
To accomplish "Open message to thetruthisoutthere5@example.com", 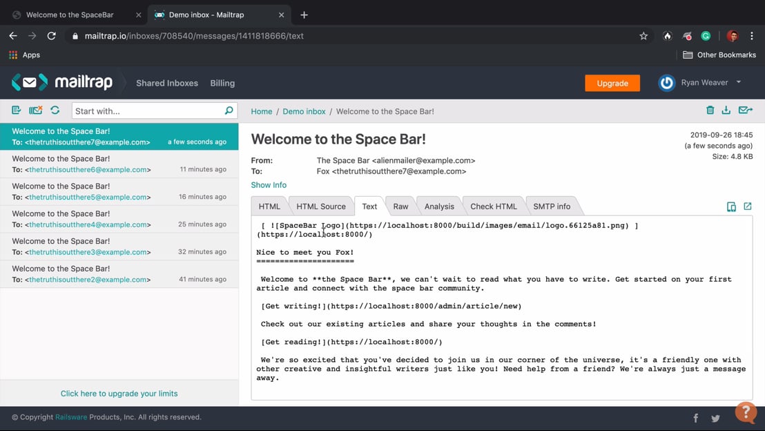I will (x=119, y=191).
